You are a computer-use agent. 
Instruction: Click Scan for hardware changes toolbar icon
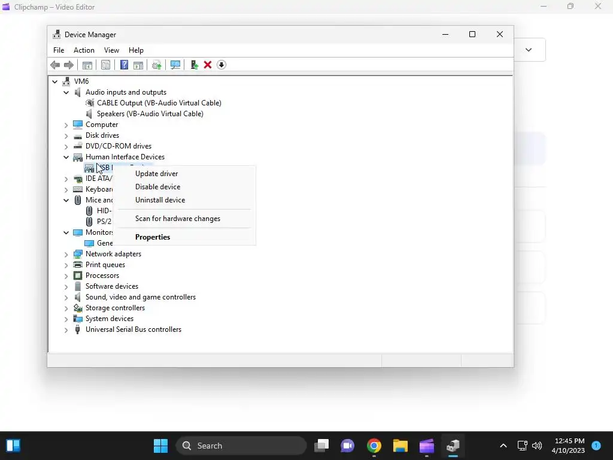[175, 65]
